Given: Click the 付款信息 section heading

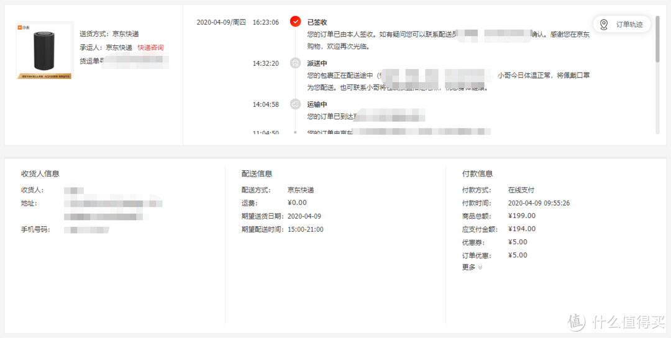Looking at the screenshot, I should (478, 174).
